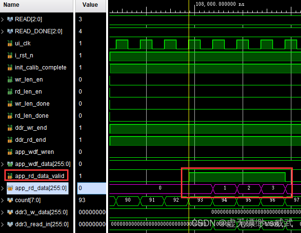Click the highlighted app_rd_data value cell
This screenshot has width=301, height=233.
tap(90, 188)
